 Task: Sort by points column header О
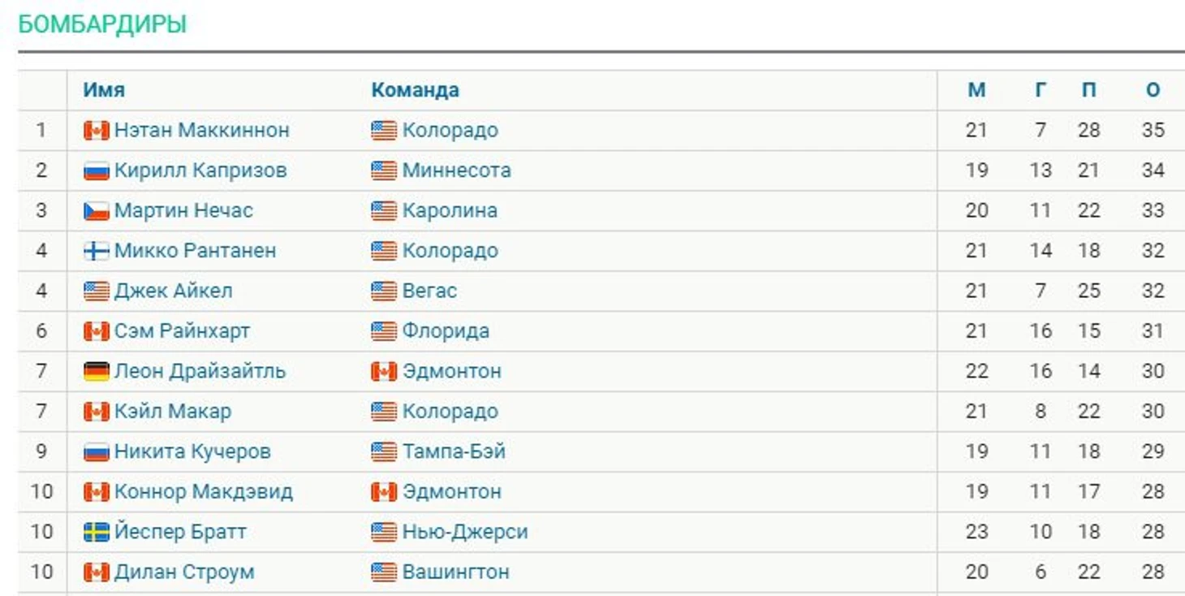coord(1153,90)
